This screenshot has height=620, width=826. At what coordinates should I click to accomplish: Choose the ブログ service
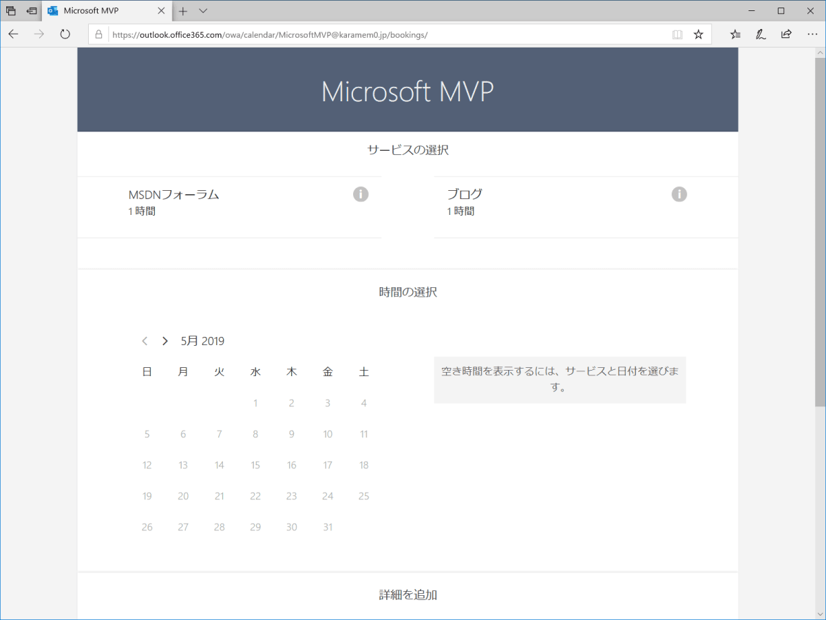click(586, 207)
